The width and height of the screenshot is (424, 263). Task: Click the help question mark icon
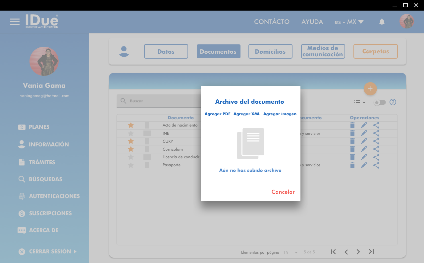click(393, 102)
